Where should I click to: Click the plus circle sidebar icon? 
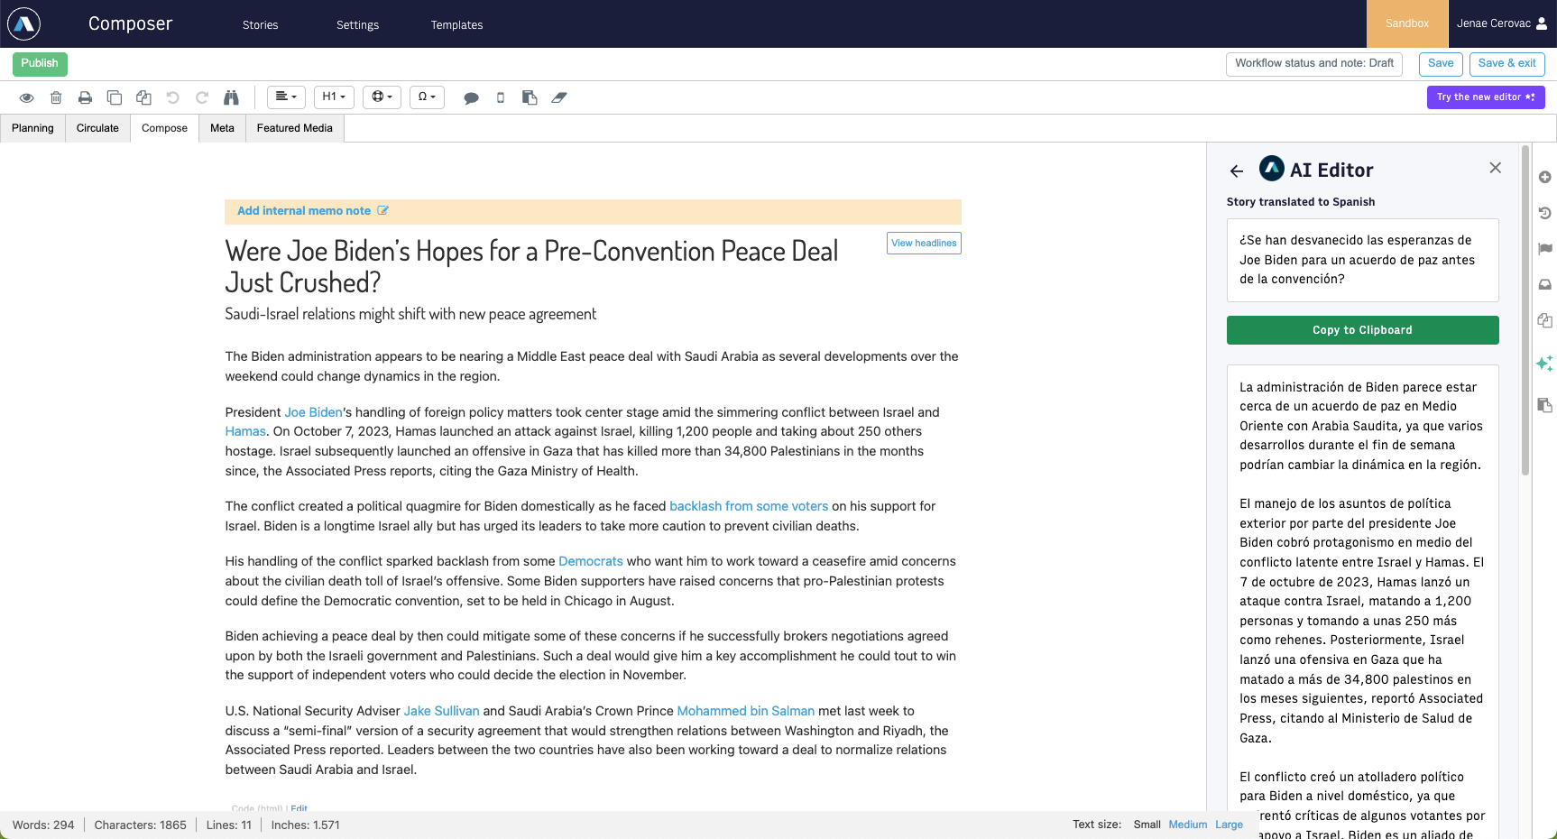pos(1544,177)
